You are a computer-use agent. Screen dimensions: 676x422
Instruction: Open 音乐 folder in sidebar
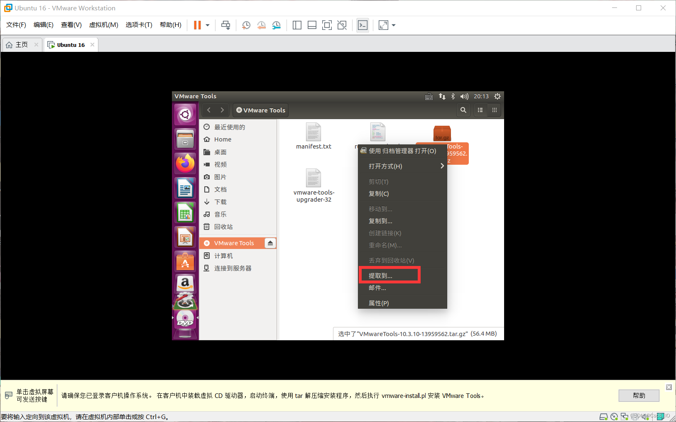click(238, 214)
